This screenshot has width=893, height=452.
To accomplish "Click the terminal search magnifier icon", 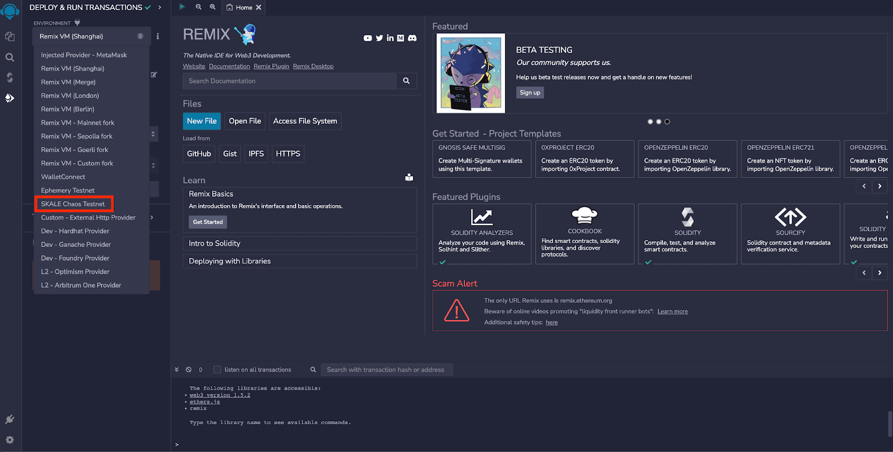I will pyautogui.click(x=313, y=370).
